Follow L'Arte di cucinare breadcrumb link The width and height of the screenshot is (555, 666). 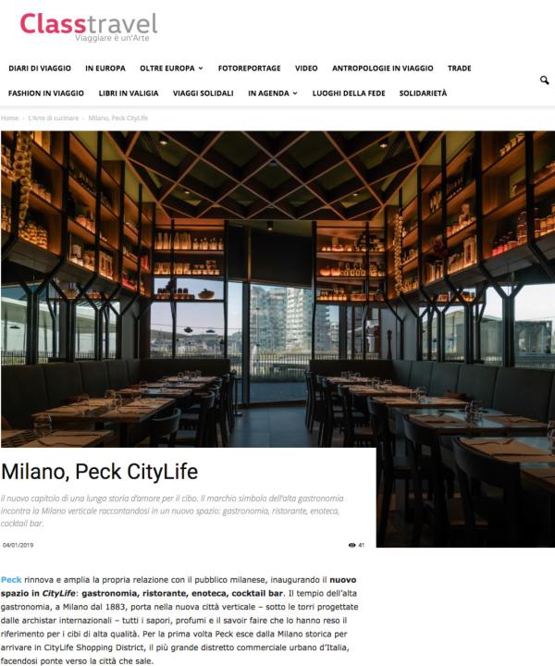[54, 118]
